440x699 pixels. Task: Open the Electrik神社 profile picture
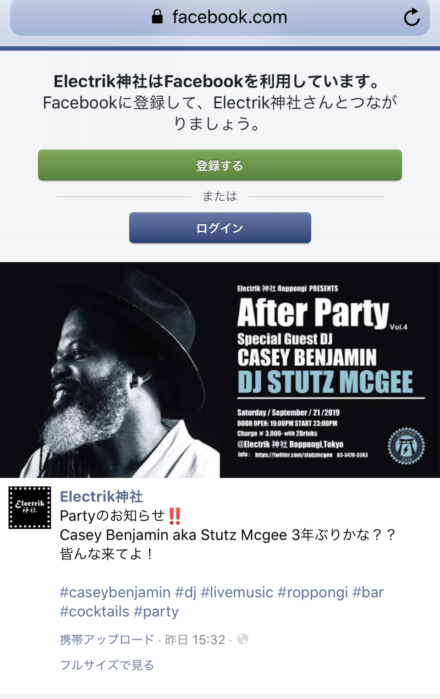click(x=30, y=507)
